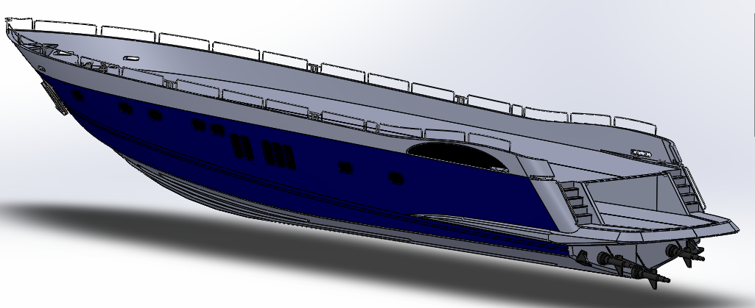The image size is (755, 308).
Task: Select the anchor at the yacht's bow
Action: 54,98
